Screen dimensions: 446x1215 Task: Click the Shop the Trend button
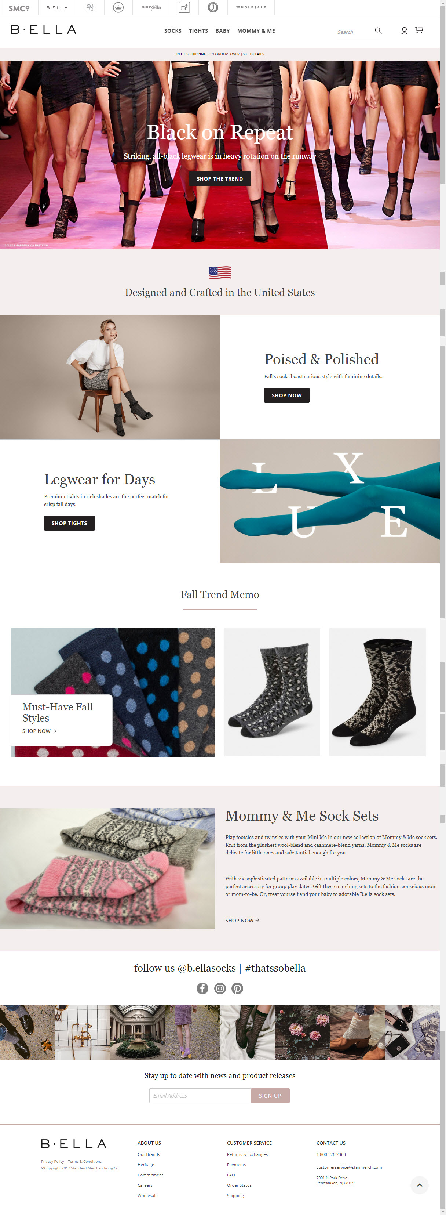tap(220, 179)
